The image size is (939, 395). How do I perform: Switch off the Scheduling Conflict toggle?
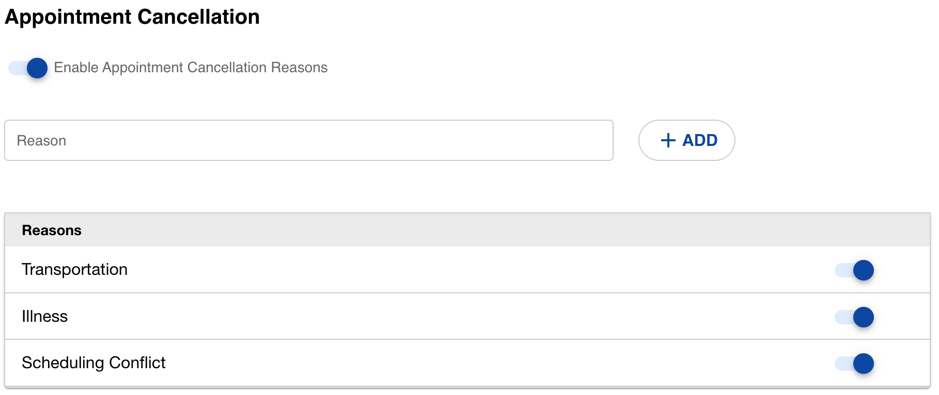854,364
